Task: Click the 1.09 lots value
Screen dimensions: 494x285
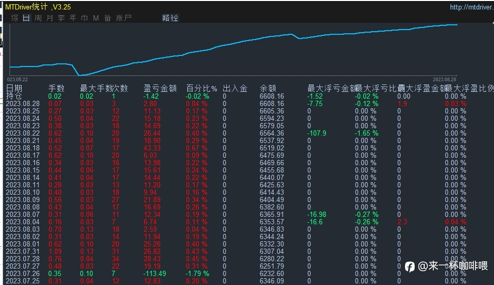Action: tap(55, 251)
